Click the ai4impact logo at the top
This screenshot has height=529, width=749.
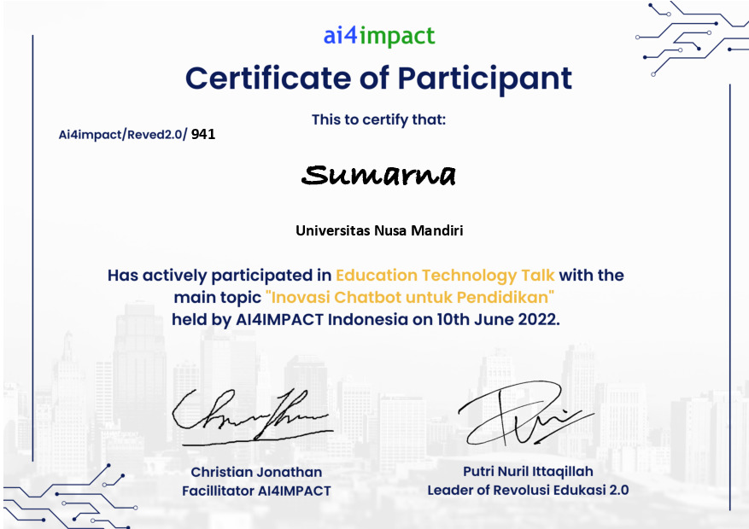click(379, 36)
